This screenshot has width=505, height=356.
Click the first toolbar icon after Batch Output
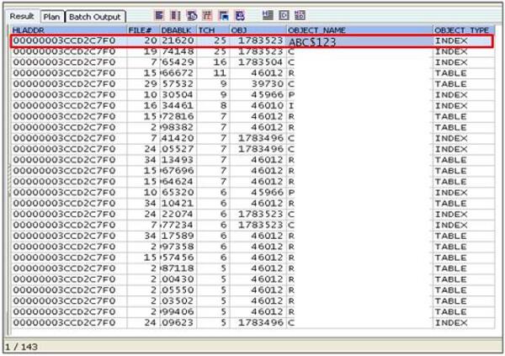(159, 15)
